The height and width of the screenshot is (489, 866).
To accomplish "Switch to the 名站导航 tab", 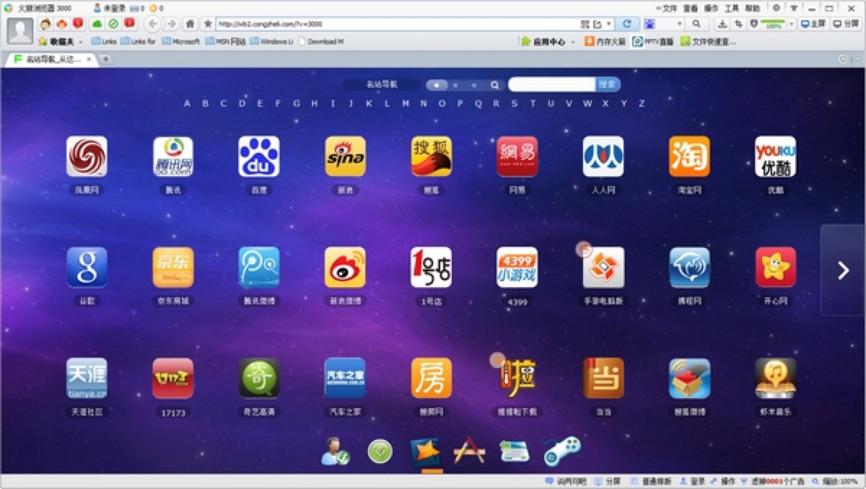I will (x=43, y=60).
